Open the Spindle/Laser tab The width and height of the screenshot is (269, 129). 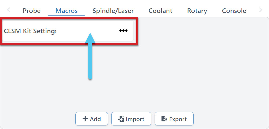pos(113,11)
